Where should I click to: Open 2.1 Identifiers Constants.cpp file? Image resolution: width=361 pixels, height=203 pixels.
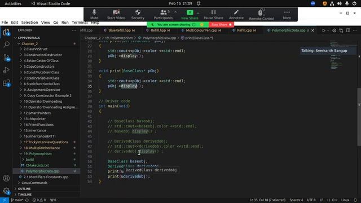[x=46, y=177]
